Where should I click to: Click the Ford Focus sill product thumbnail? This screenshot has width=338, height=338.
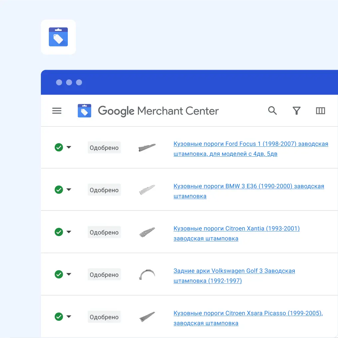coord(147,147)
